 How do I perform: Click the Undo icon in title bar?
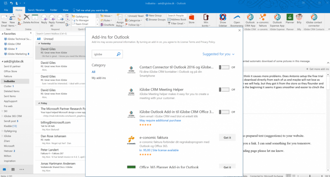point(12,3)
